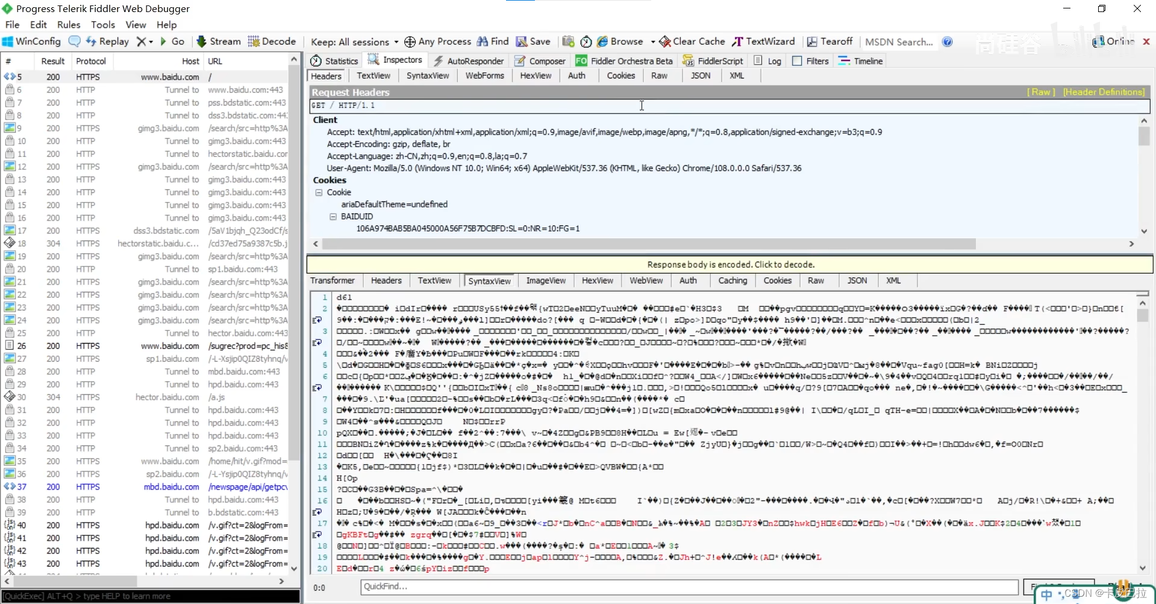Sort sessions by Protocol column
Viewport: 1156px width, 604px height.
(x=91, y=61)
